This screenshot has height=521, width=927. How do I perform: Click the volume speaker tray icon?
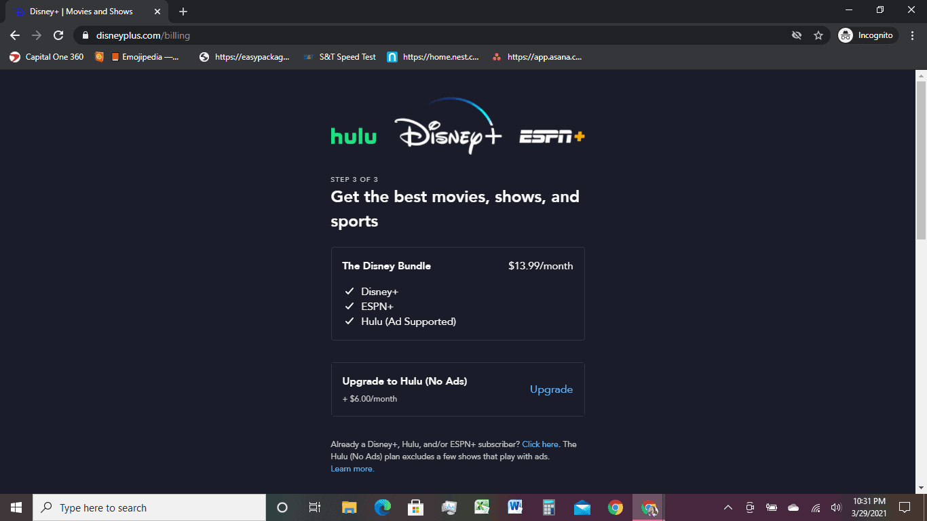click(x=836, y=507)
